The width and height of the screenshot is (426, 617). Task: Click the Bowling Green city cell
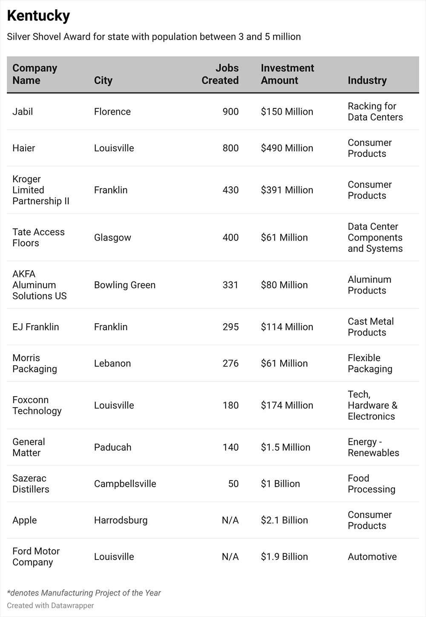tap(125, 285)
